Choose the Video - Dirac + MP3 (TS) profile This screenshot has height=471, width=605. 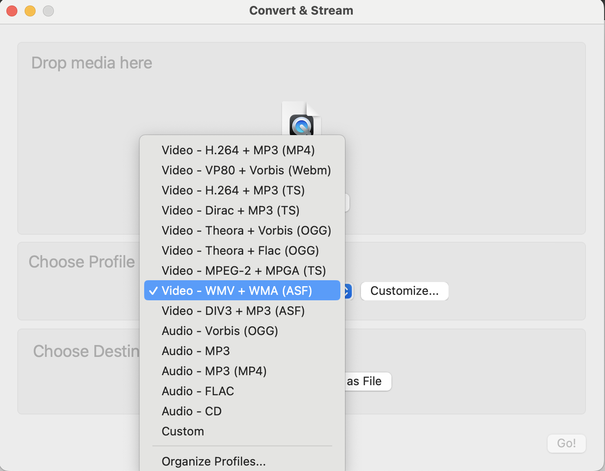pos(230,210)
